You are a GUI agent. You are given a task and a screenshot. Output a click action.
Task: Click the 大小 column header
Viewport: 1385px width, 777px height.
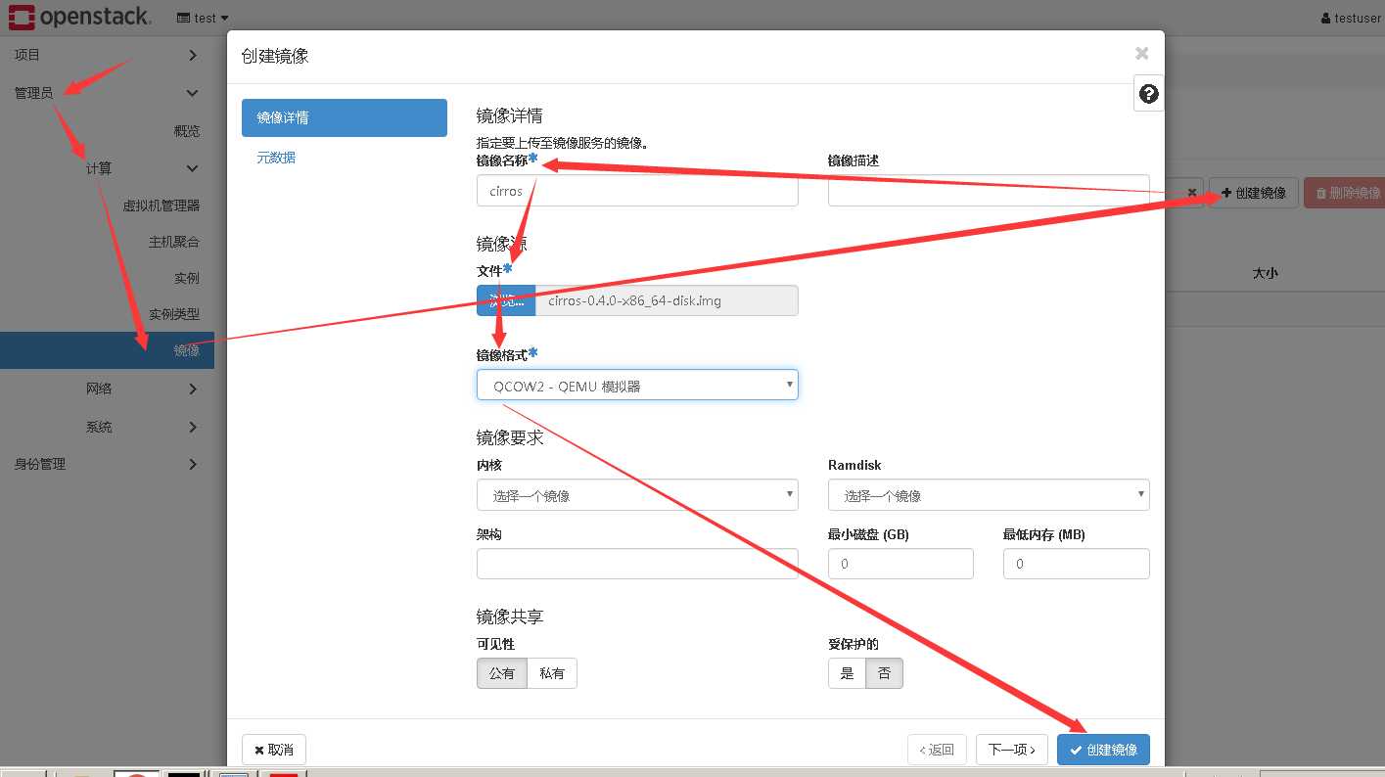1266,273
